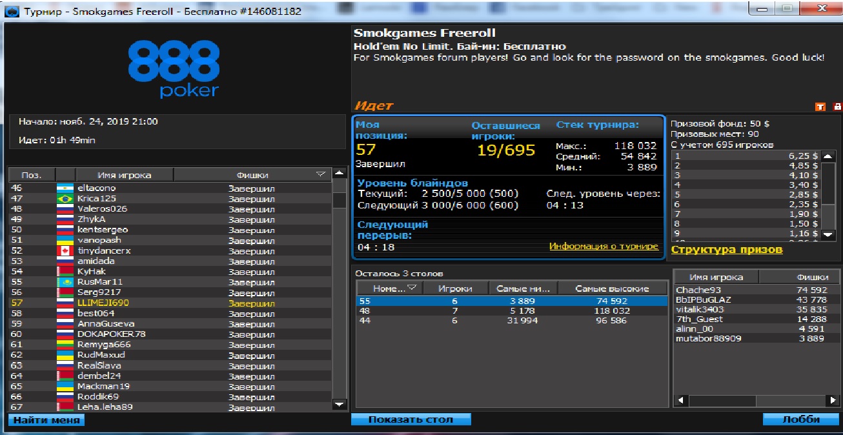Click the flag icon beside KyHak
Screen dimensions: 843x435
[x=65, y=272]
